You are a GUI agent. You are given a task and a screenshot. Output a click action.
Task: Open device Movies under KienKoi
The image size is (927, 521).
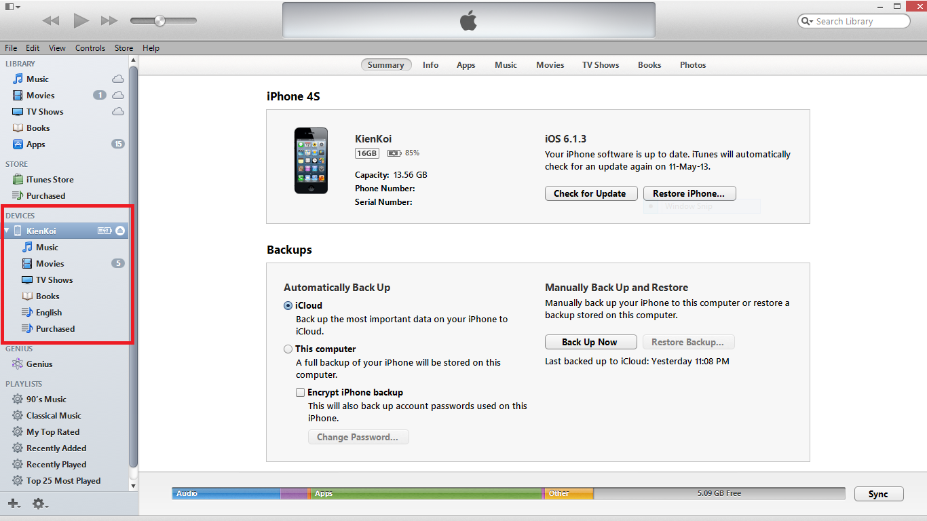(x=50, y=263)
